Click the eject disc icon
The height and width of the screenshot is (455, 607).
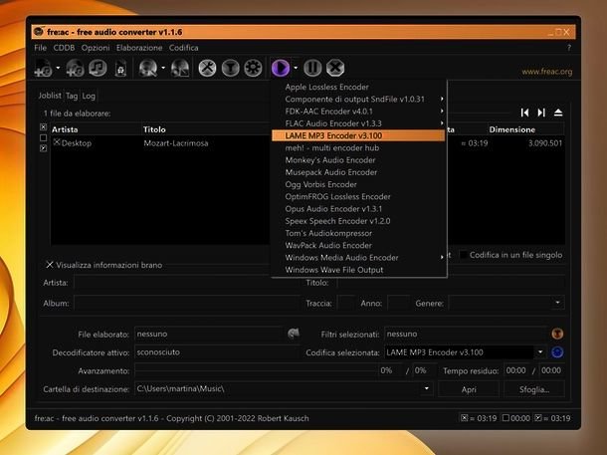pyautogui.click(x=558, y=113)
